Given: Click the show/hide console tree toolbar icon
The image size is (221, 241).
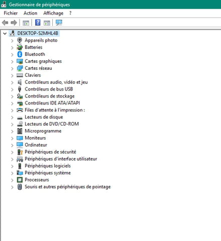Looking at the screenshot, I should (26, 23).
